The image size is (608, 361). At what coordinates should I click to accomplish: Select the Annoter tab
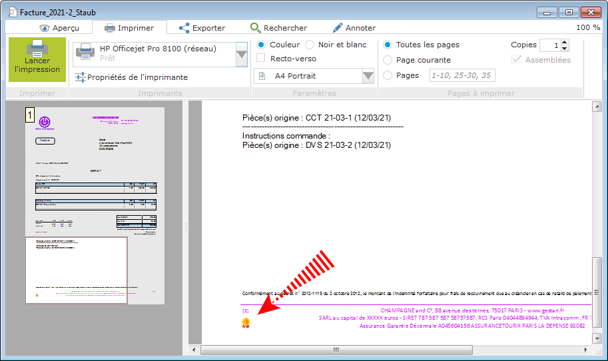pyautogui.click(x=354, y=28)
